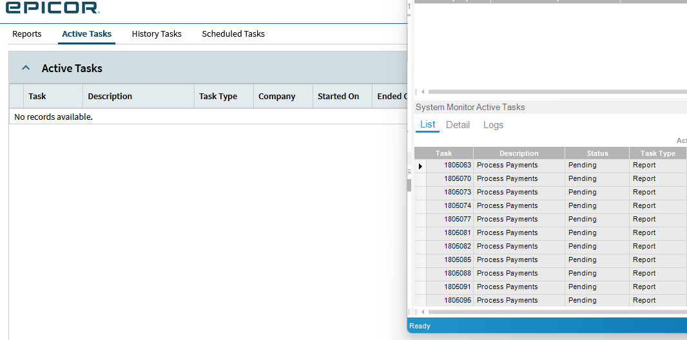Select task 1805073 cell

click(x=450, y=193)
